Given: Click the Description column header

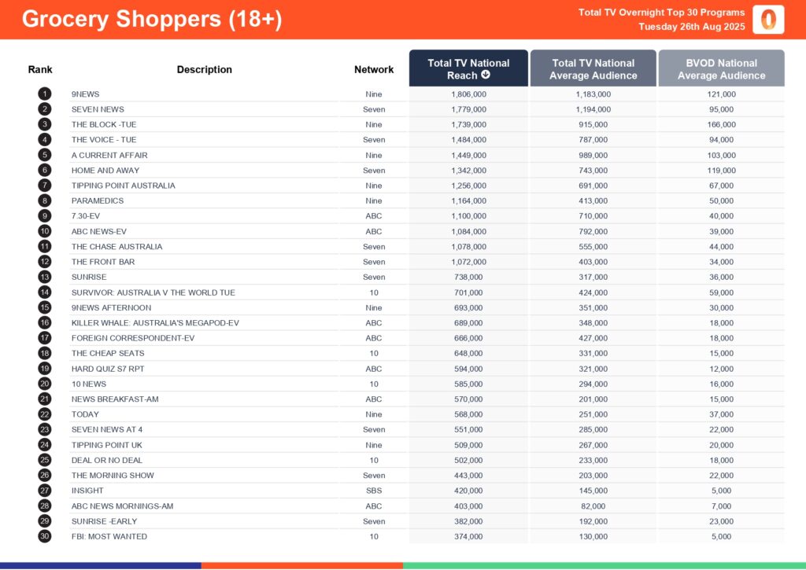Looking at the screenshot, I should pos(205,69).
